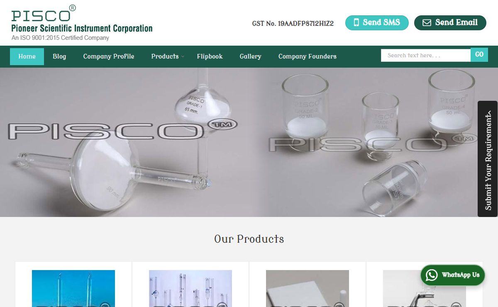
Task: Go to the Home tab
Action: (x=27, y=56)
